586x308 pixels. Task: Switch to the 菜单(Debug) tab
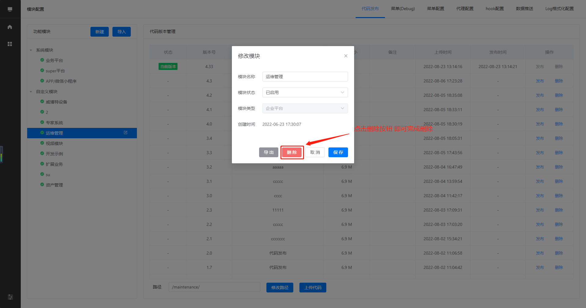pos(403,9)
